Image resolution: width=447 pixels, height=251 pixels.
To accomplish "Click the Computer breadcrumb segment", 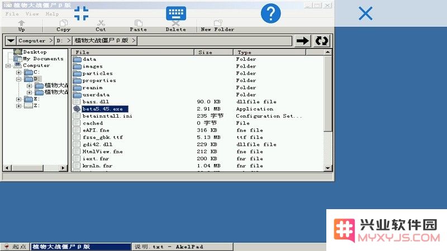I will click(32, 41).
